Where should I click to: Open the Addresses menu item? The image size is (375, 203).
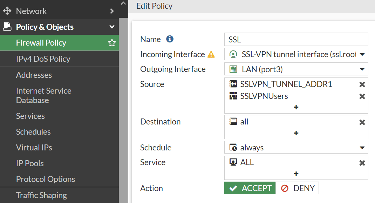(x=34, y=75)
